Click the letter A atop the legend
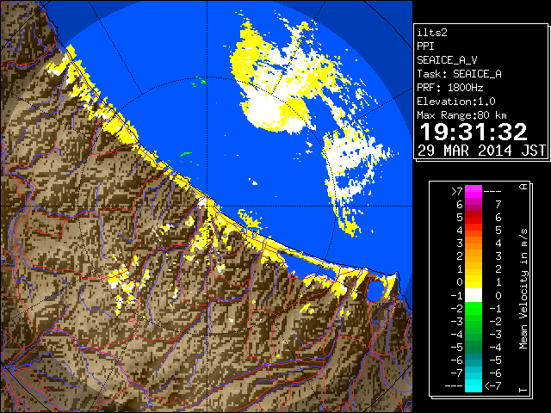Viewport: 551px width, 413px height. [523, 187]
